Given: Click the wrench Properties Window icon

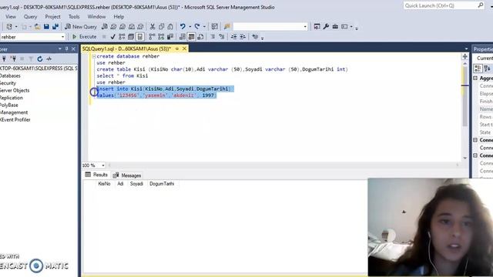Looking at the screenshot, I should [x=326, y=27].
